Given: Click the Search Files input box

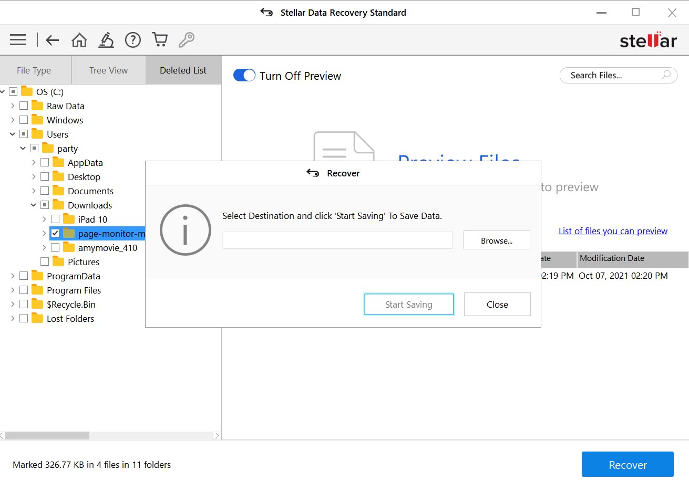Looking at the screenshot, I should pos(618,75).
